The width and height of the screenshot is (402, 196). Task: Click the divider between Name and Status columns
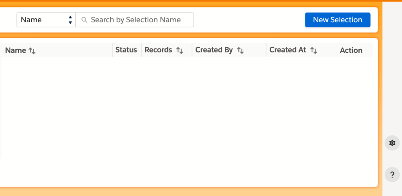[112, 50]
